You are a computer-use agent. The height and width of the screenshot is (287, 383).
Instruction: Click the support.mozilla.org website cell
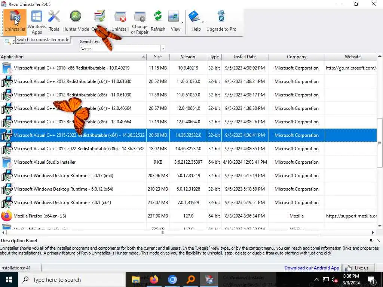[x=351, y=216]
